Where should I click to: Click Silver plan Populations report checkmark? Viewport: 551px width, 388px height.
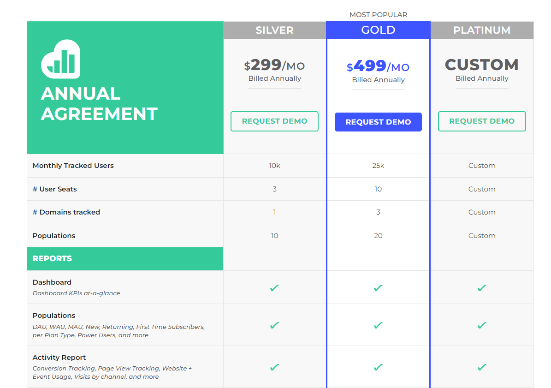click(274, 325)
